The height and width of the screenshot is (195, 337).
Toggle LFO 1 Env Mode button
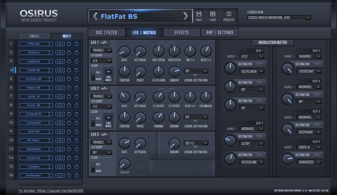pos(108,75)
